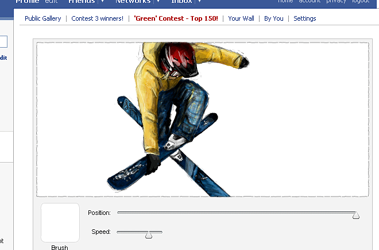The height and width of the screenshot is (250, 379).
Task: Click the logout link
Action: [x=361, y=2]
